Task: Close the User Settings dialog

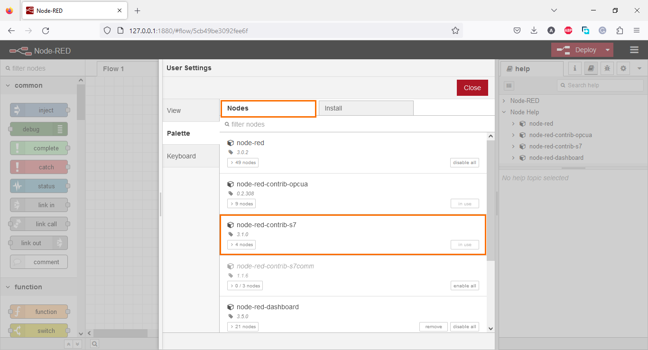Action: click(x=472, y=88)
